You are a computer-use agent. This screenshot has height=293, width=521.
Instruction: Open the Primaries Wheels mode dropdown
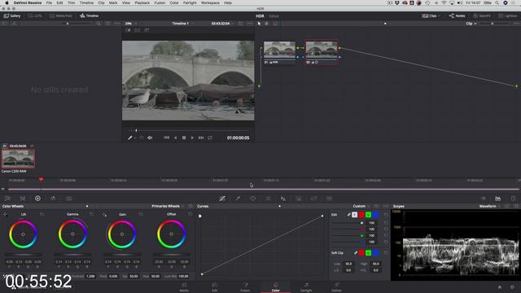coord(168,206)
